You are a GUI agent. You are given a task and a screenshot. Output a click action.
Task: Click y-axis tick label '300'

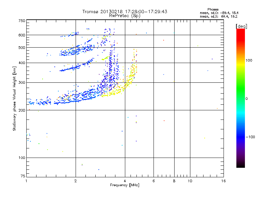click(22, 82)
